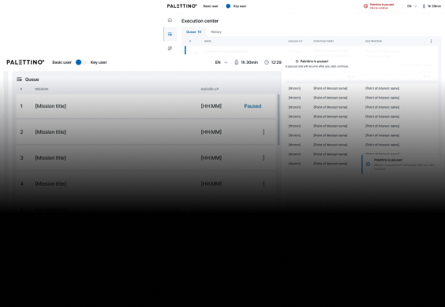Toggle the Basic user / Key user switch
Image resolution: width=445 pixels, height=307 pixels.
click(x=81, y=62)
